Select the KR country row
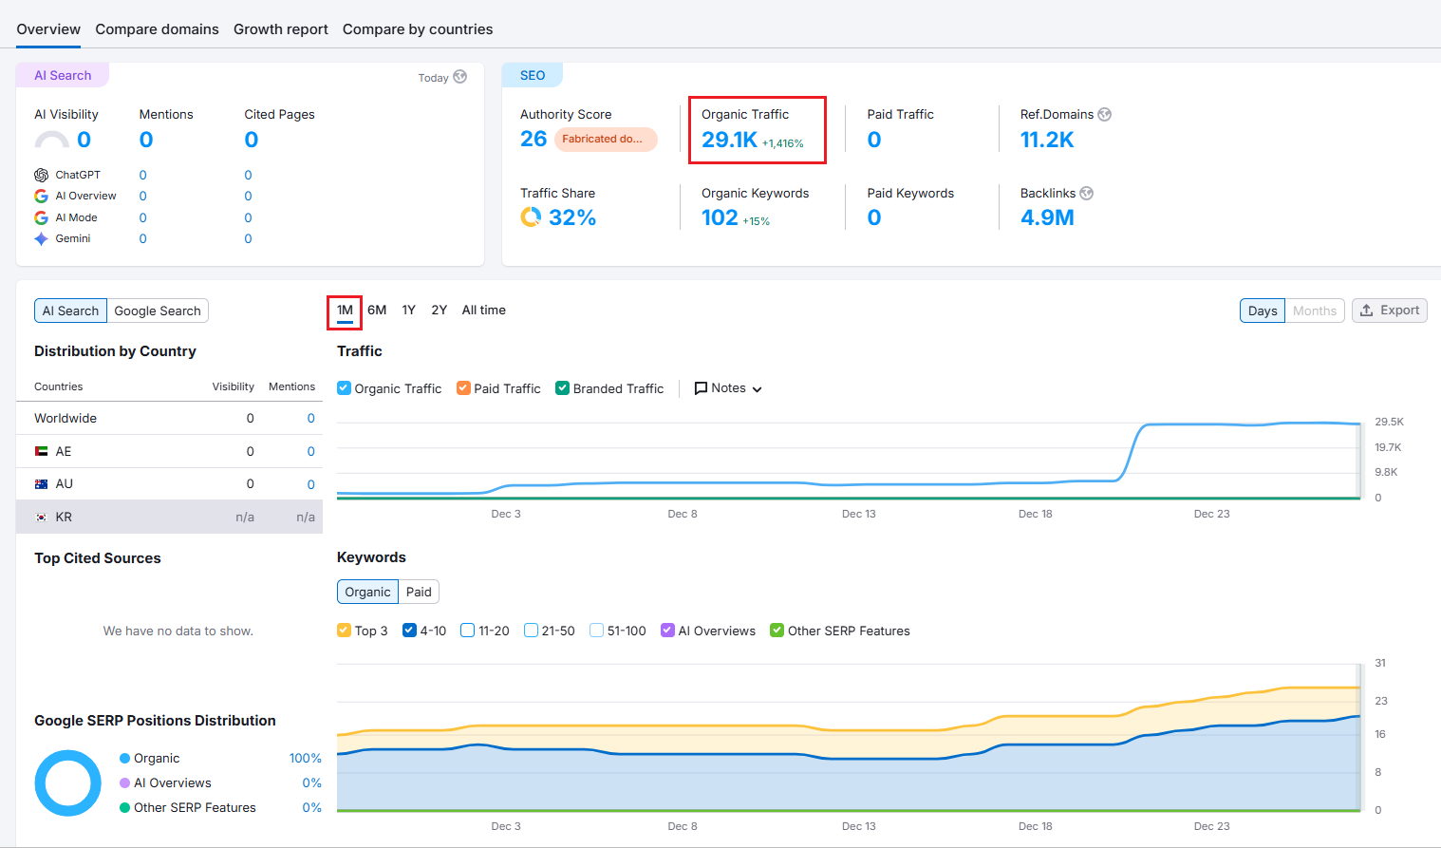The width and height of the screenshot is (1441, 848). point(169,517)
